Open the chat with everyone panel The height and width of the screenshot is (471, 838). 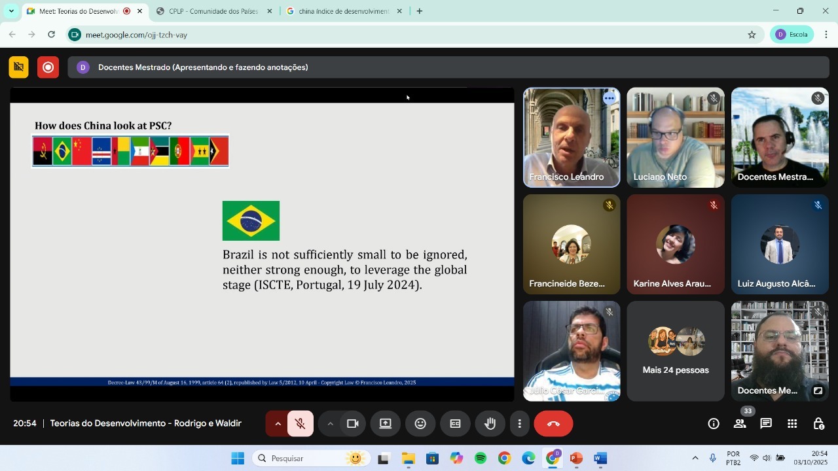(x=766, y=424)
